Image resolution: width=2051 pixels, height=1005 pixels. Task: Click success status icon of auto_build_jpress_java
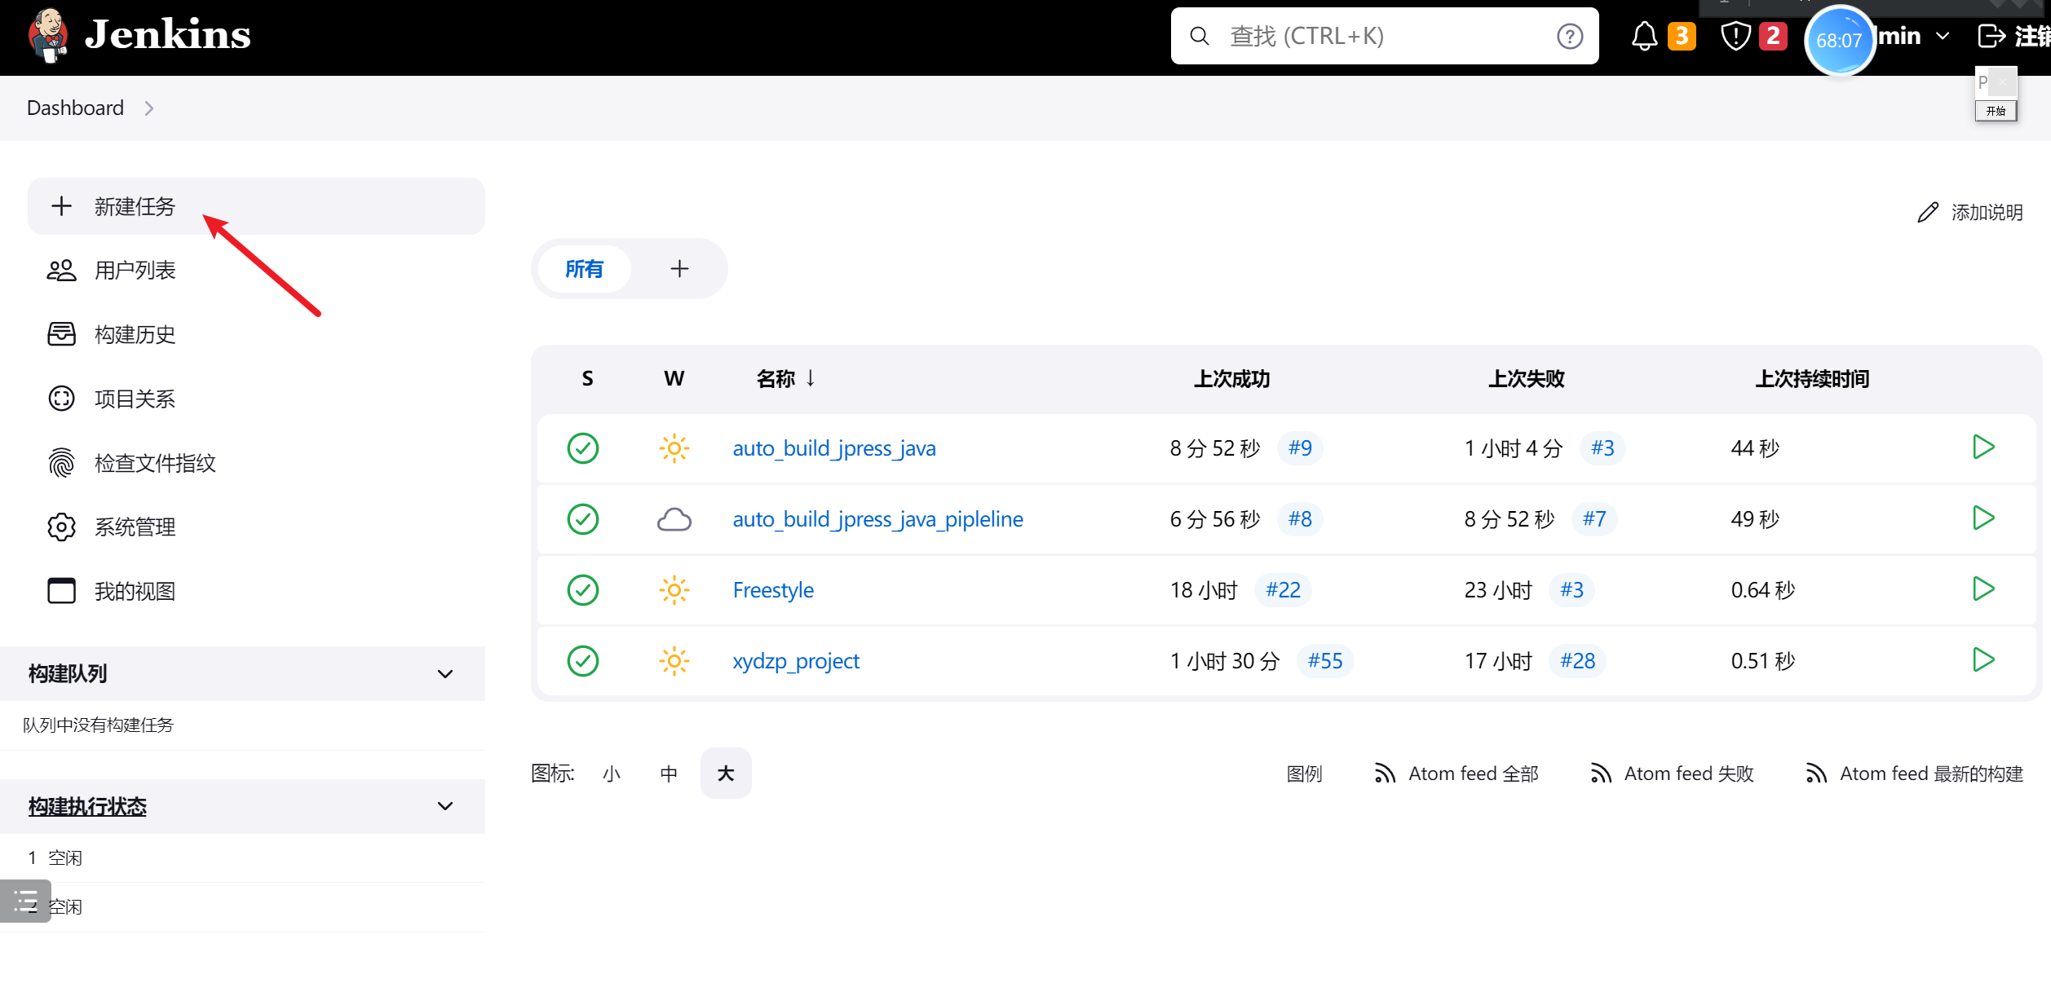point(583,448)
